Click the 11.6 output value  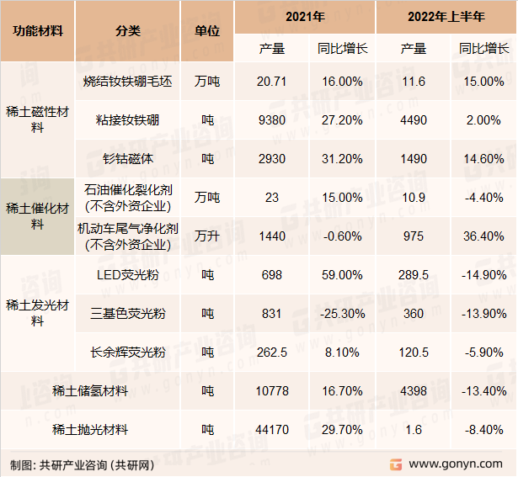414,82
